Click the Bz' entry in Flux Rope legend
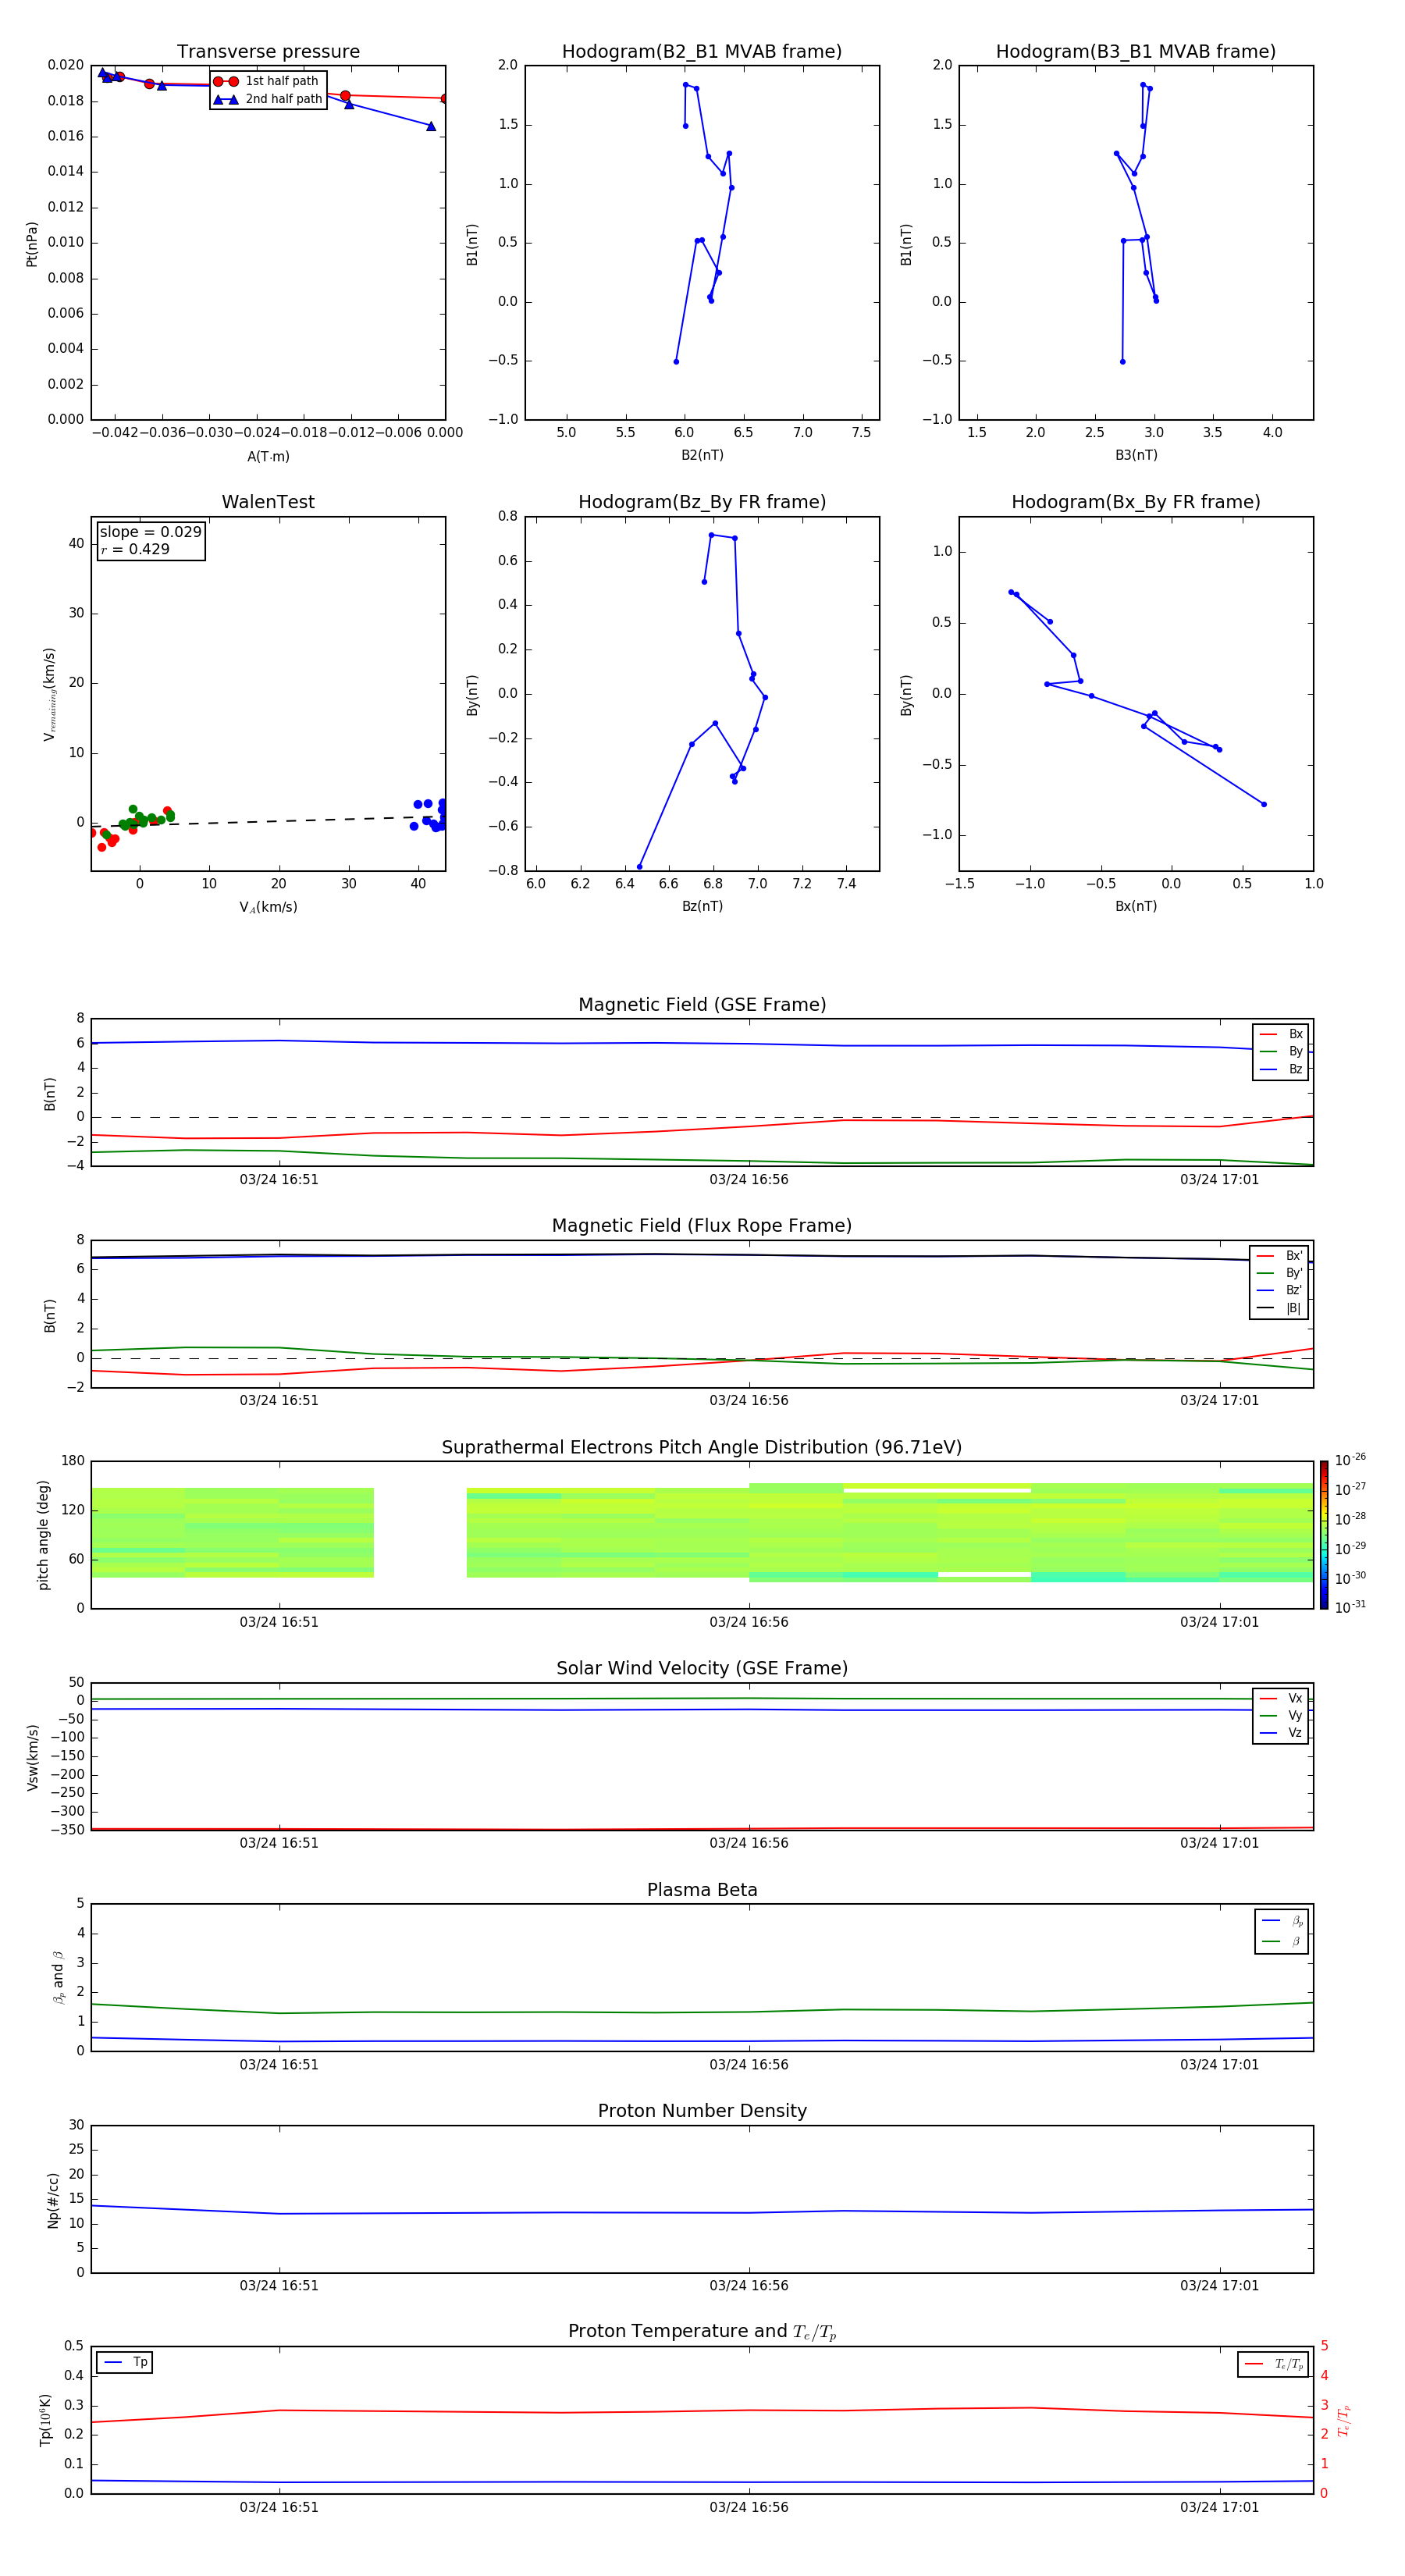This screenshot has width=1405, height=2576. [1280, 1290]
